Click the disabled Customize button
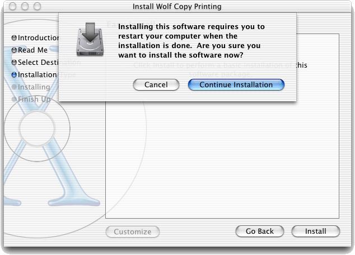The height and width of the screenshot is (255, 355). coord(133,232)
